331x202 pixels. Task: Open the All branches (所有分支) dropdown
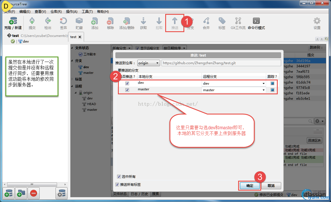122,48
